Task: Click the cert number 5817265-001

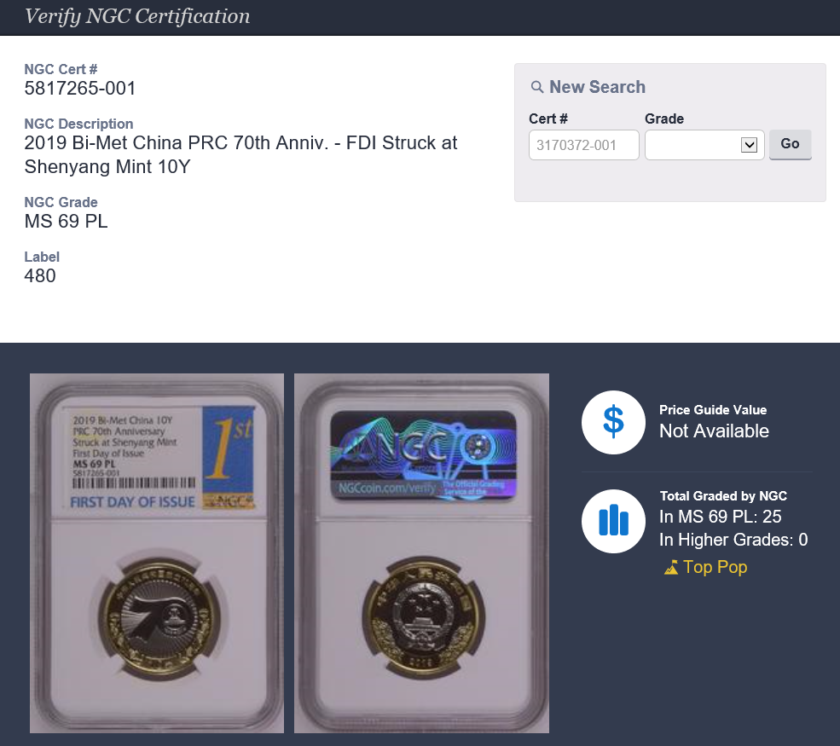Action: tap(80, 89)
